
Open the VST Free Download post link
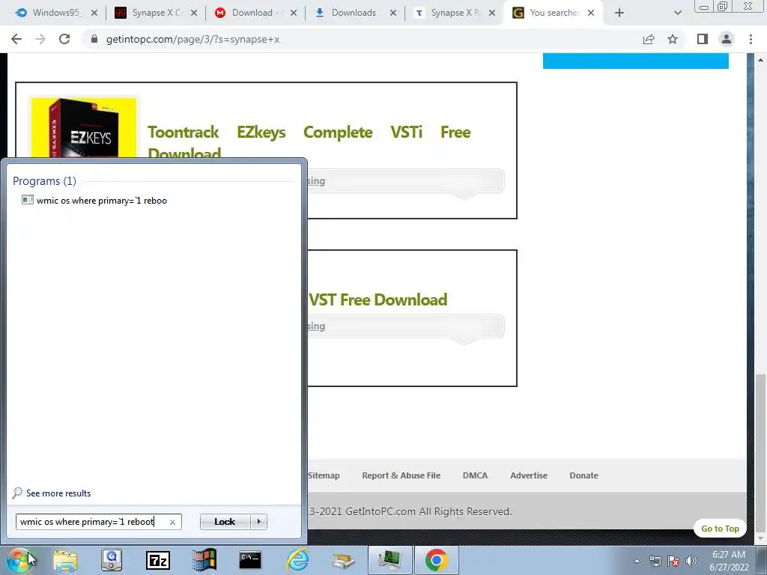pyautogui.click(x=378, y=299)
